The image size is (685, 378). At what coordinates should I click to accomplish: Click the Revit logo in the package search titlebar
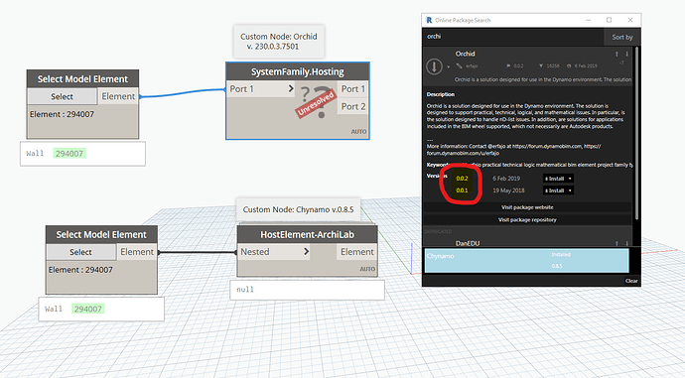429,20
